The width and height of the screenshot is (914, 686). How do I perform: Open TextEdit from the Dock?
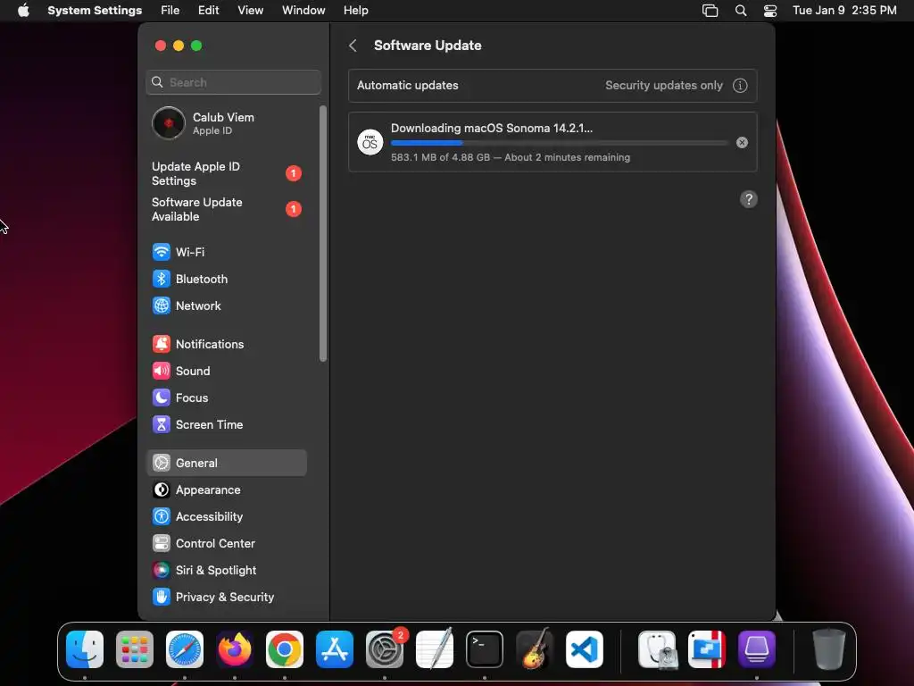[435, 649]
